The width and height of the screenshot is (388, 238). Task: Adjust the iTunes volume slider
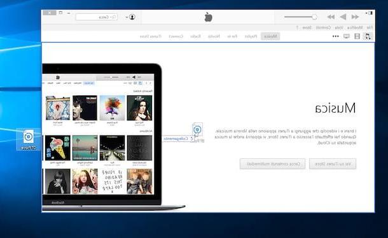pos(300,17)
